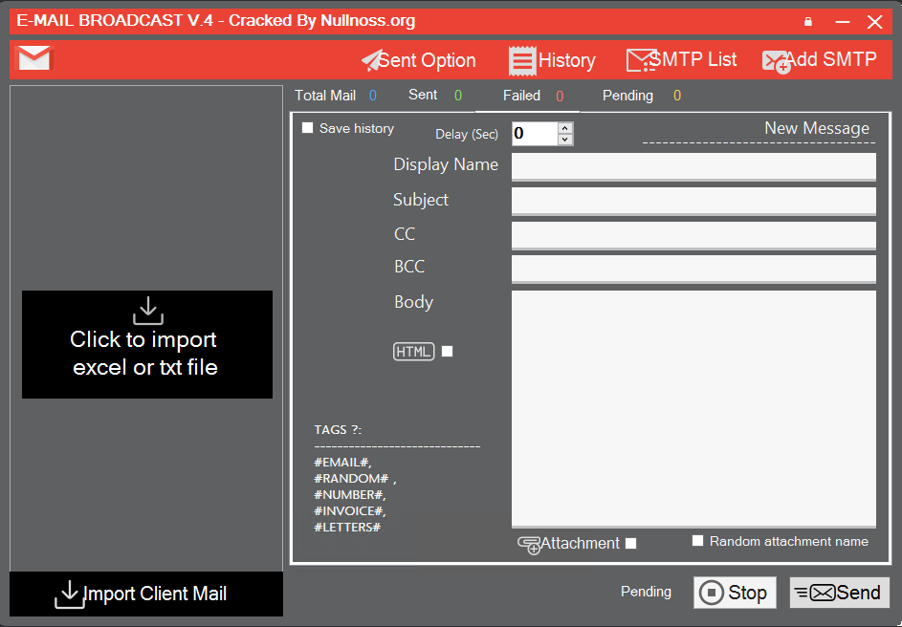Click the SMTP List envelope icon
The image size is (902, 627).
(x=641, y=60)
